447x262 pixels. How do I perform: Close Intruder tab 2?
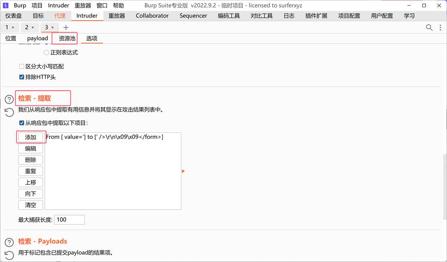33,27
